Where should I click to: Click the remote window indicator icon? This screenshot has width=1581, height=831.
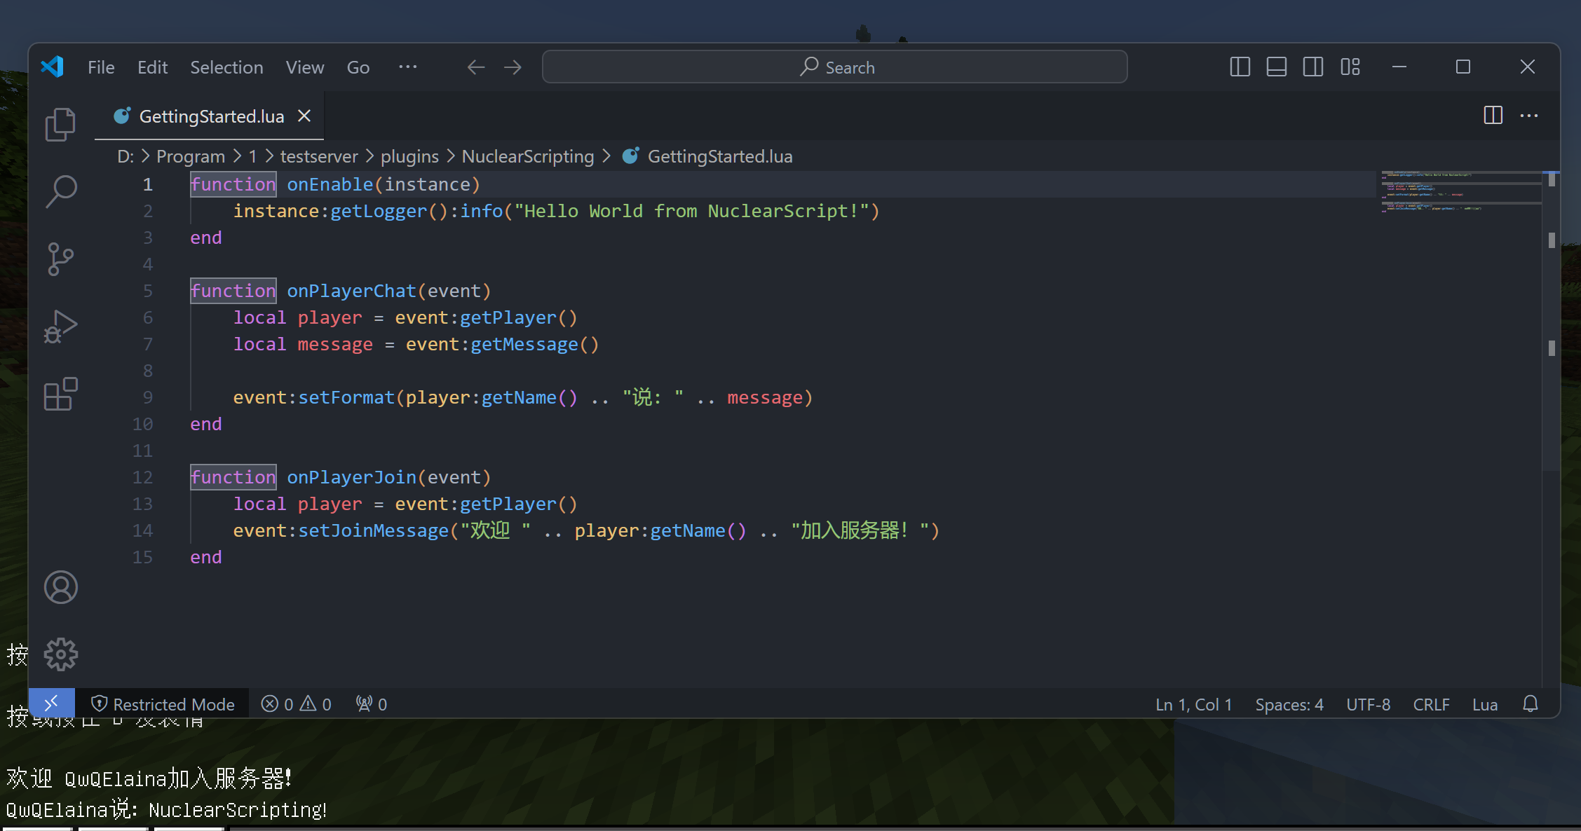(52, 703)
